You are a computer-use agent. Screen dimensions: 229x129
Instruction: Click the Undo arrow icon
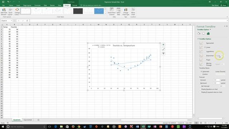point(8,2)
